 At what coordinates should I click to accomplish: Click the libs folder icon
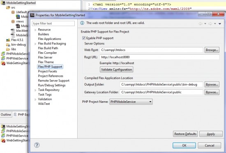pyautogui.click(x=8, y=49)
